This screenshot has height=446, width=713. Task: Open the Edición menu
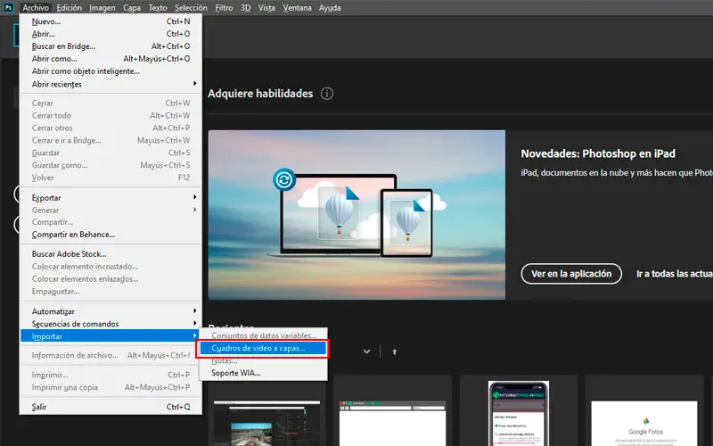[69, 7]
